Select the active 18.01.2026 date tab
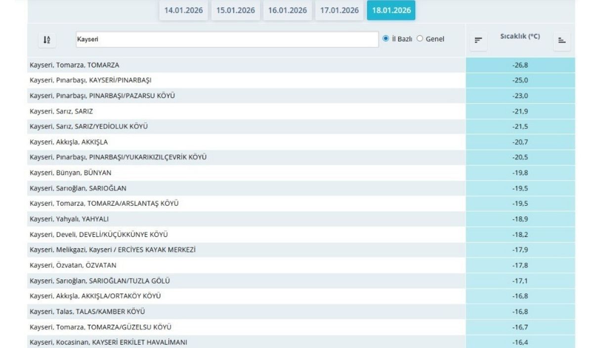The height and width of the screenshot is (348, 593). [391, 10]
